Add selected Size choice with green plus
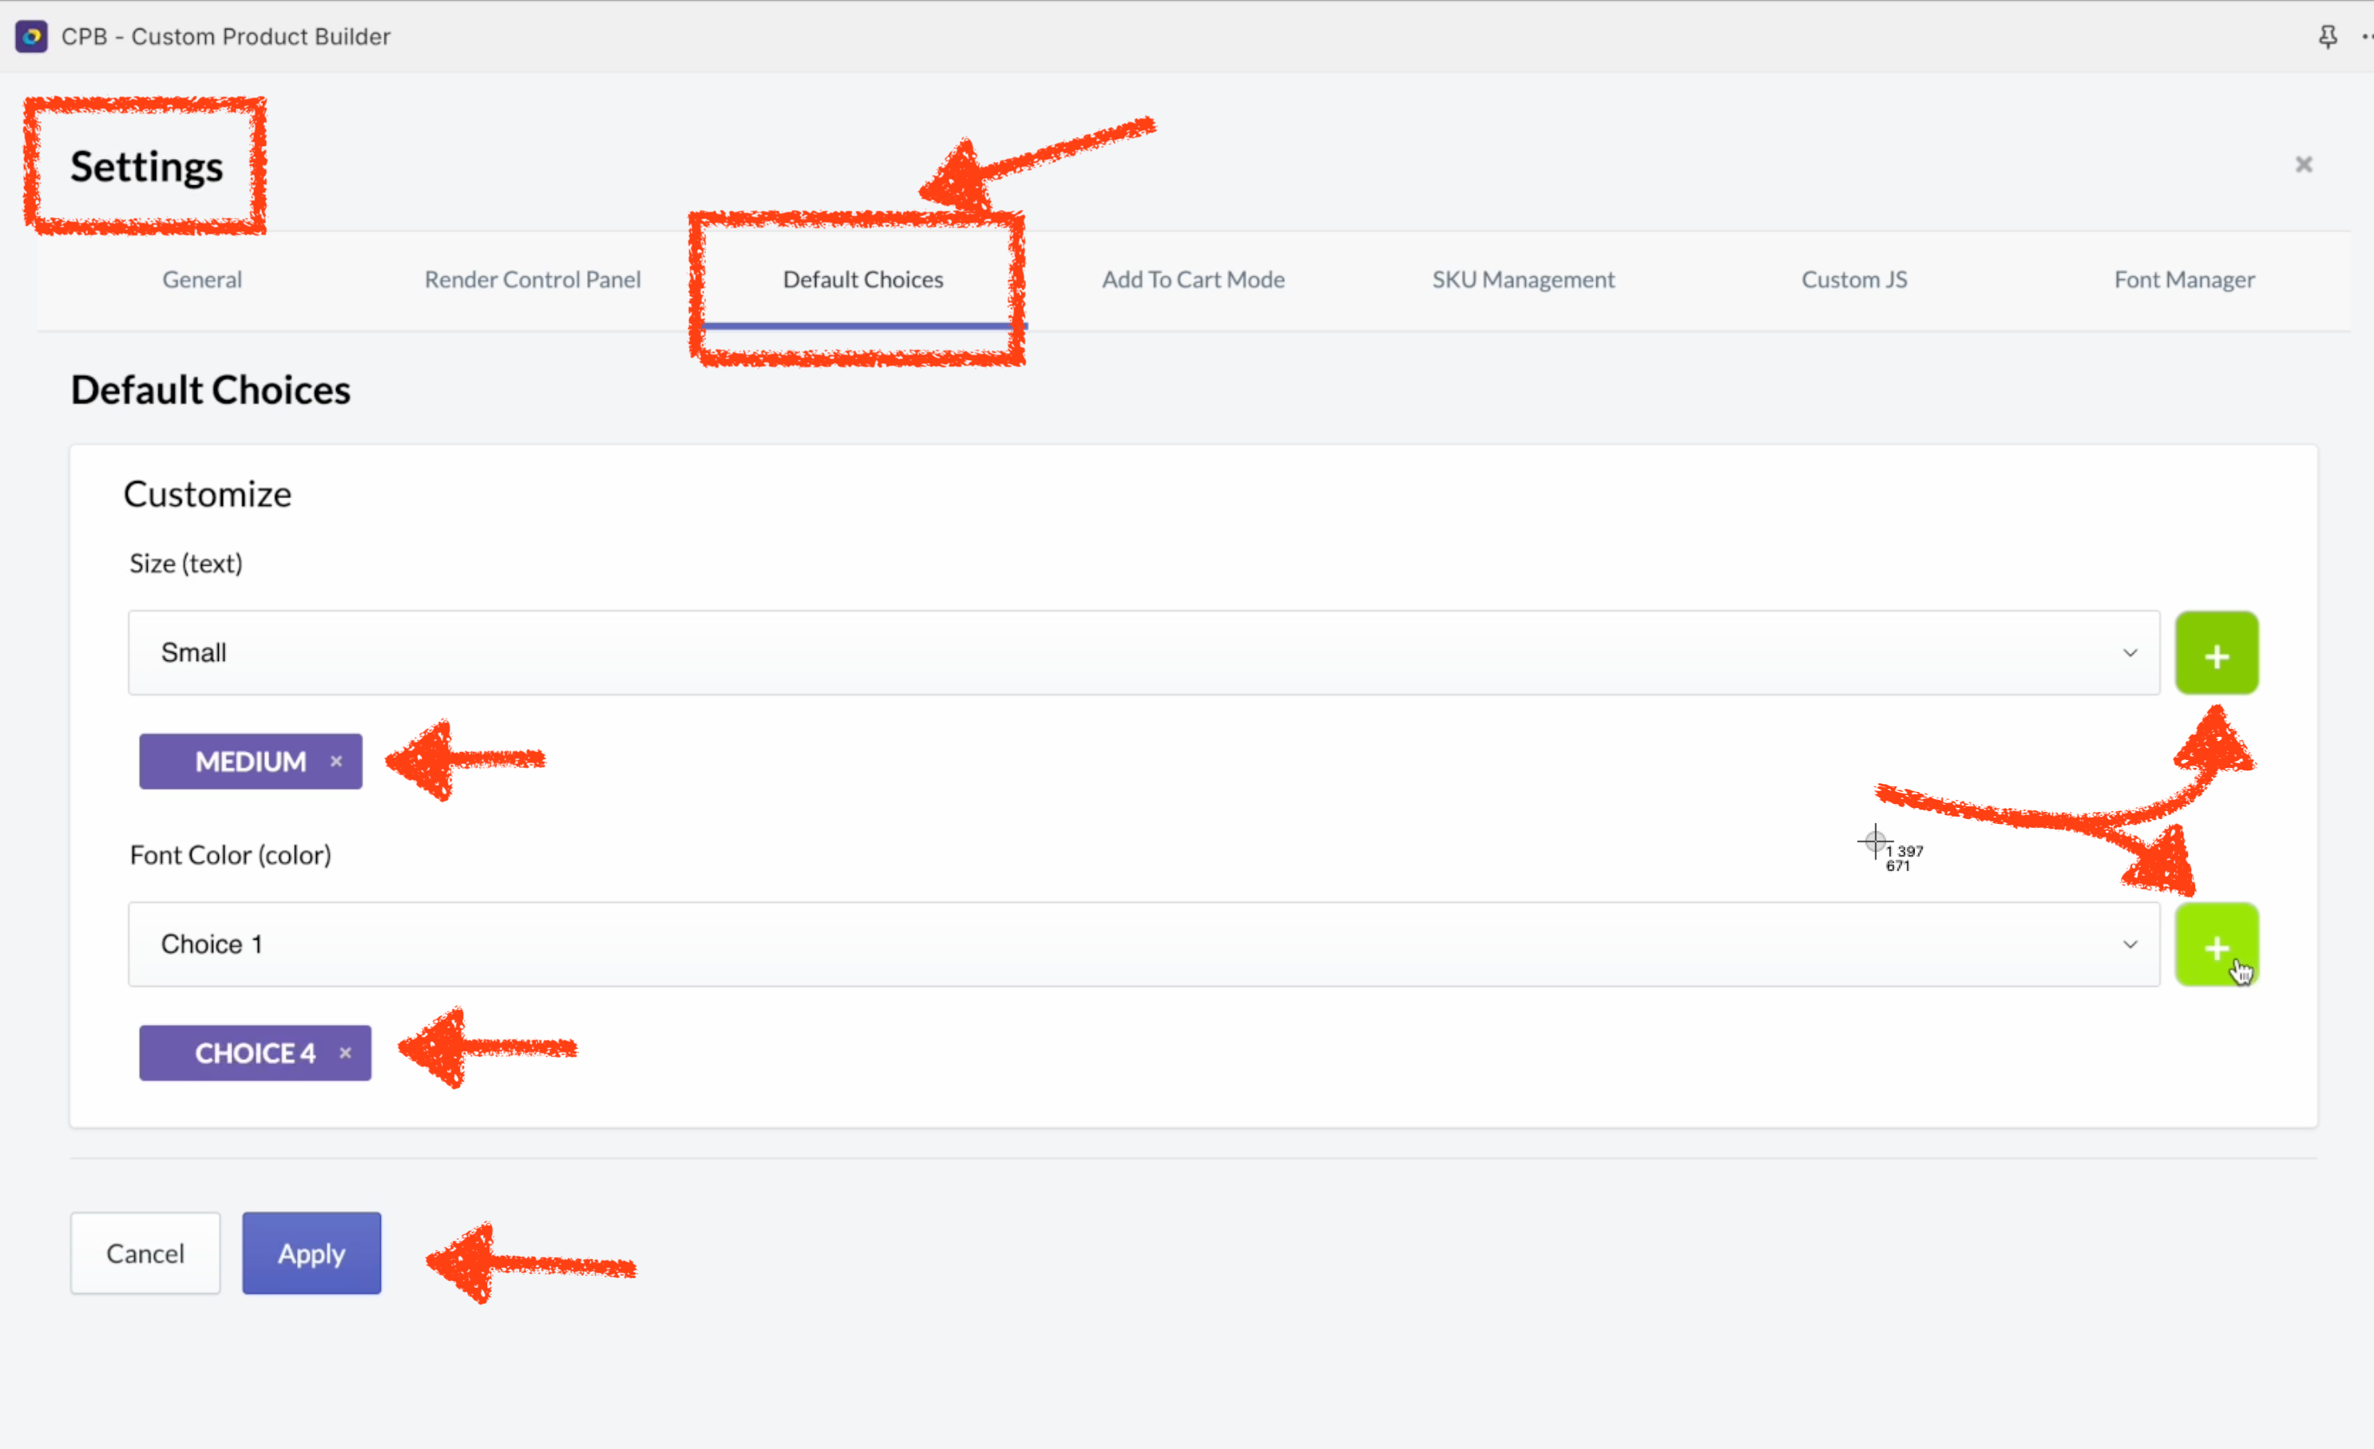 (2216, 653)
